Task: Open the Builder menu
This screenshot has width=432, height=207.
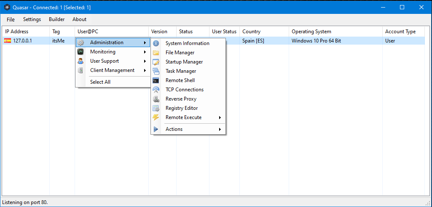Action: click(x=57, y=19)
